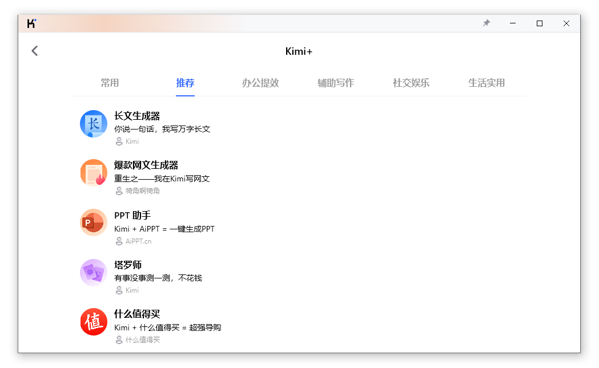Click the Kimi logo in the title bar
599x368 pixels.
pos(32,23)
